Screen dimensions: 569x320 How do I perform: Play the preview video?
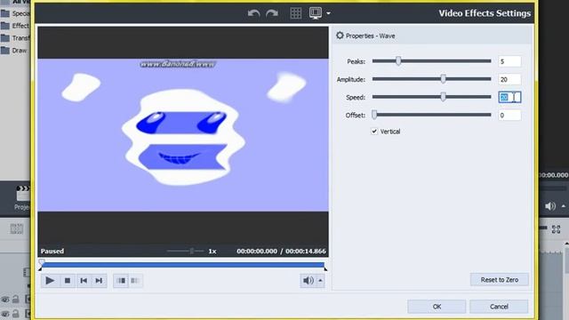(x=50, y=281)
